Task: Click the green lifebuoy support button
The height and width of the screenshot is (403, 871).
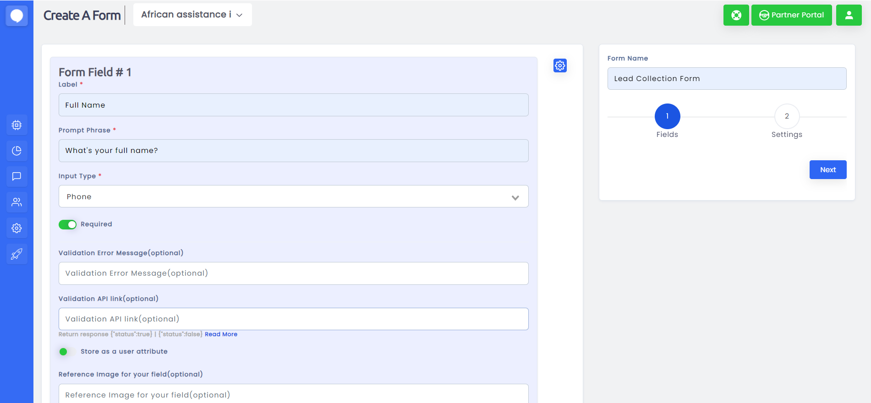Action: coord(736,15)
